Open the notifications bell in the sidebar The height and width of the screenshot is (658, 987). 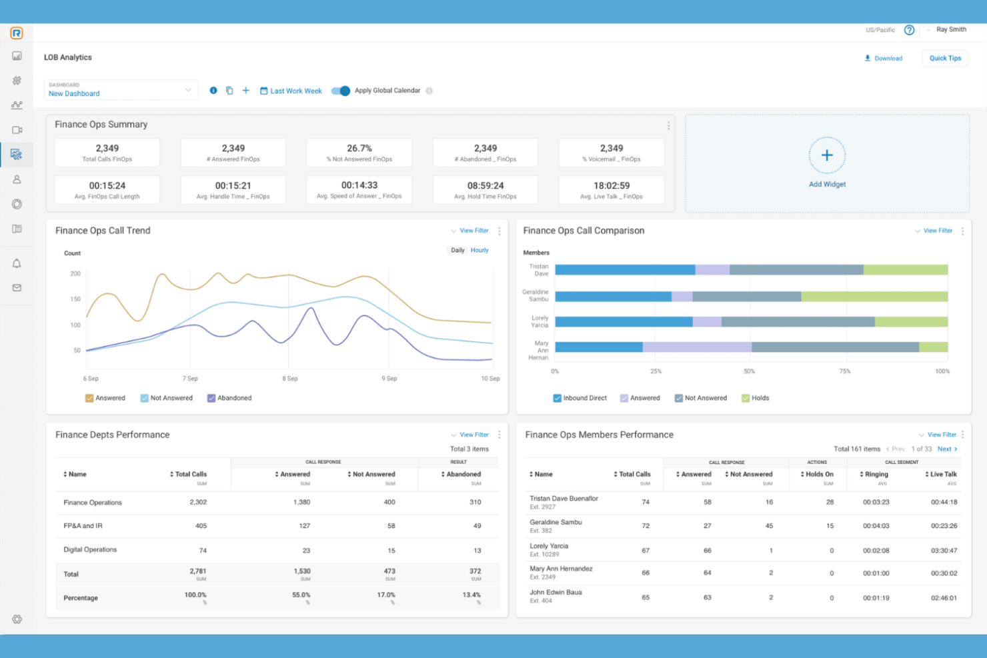pos(17,263)
